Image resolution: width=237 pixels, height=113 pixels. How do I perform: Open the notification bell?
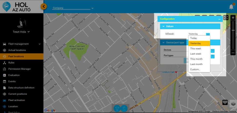pos(231,7)
